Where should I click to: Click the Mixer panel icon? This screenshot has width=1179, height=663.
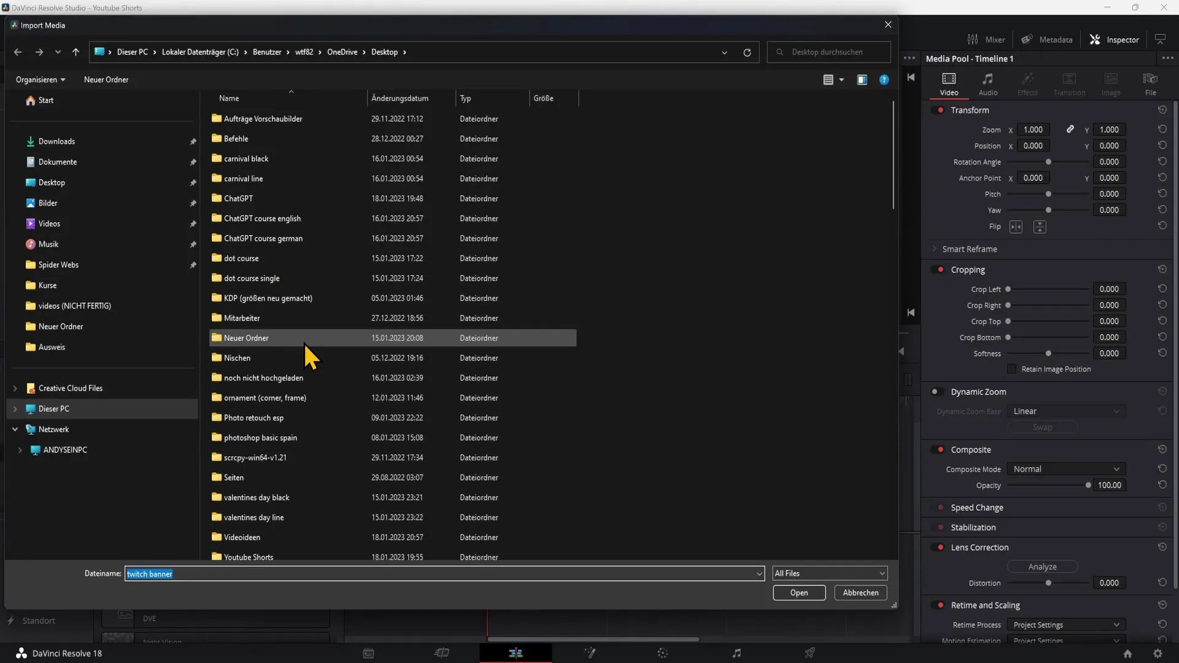click(973, 39)
